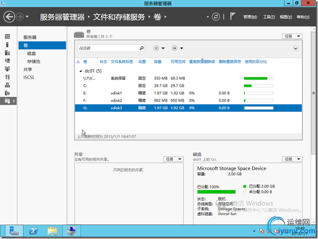Show hidden tray icons arrow
The height and width of the screenshot is (239, 318).
[x=254, y=231]
